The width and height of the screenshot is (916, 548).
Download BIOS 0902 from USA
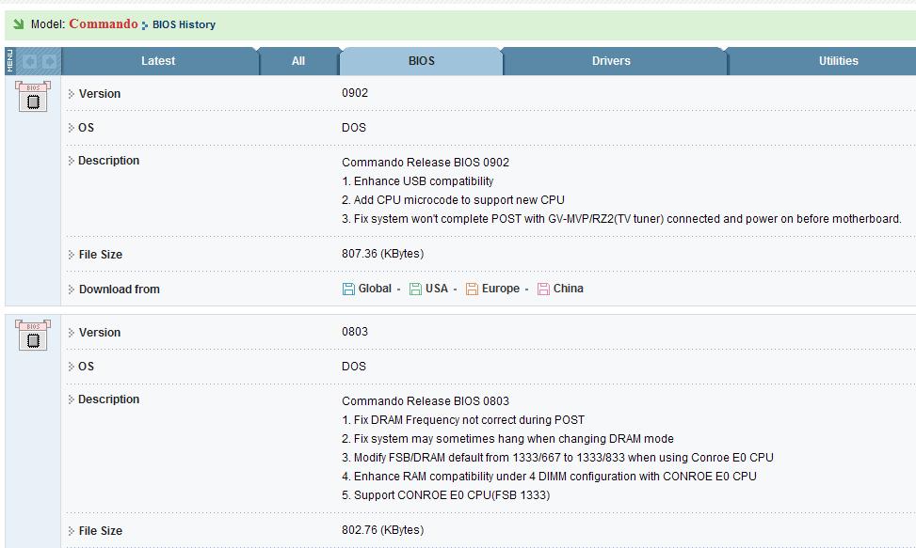pos(437,289)
